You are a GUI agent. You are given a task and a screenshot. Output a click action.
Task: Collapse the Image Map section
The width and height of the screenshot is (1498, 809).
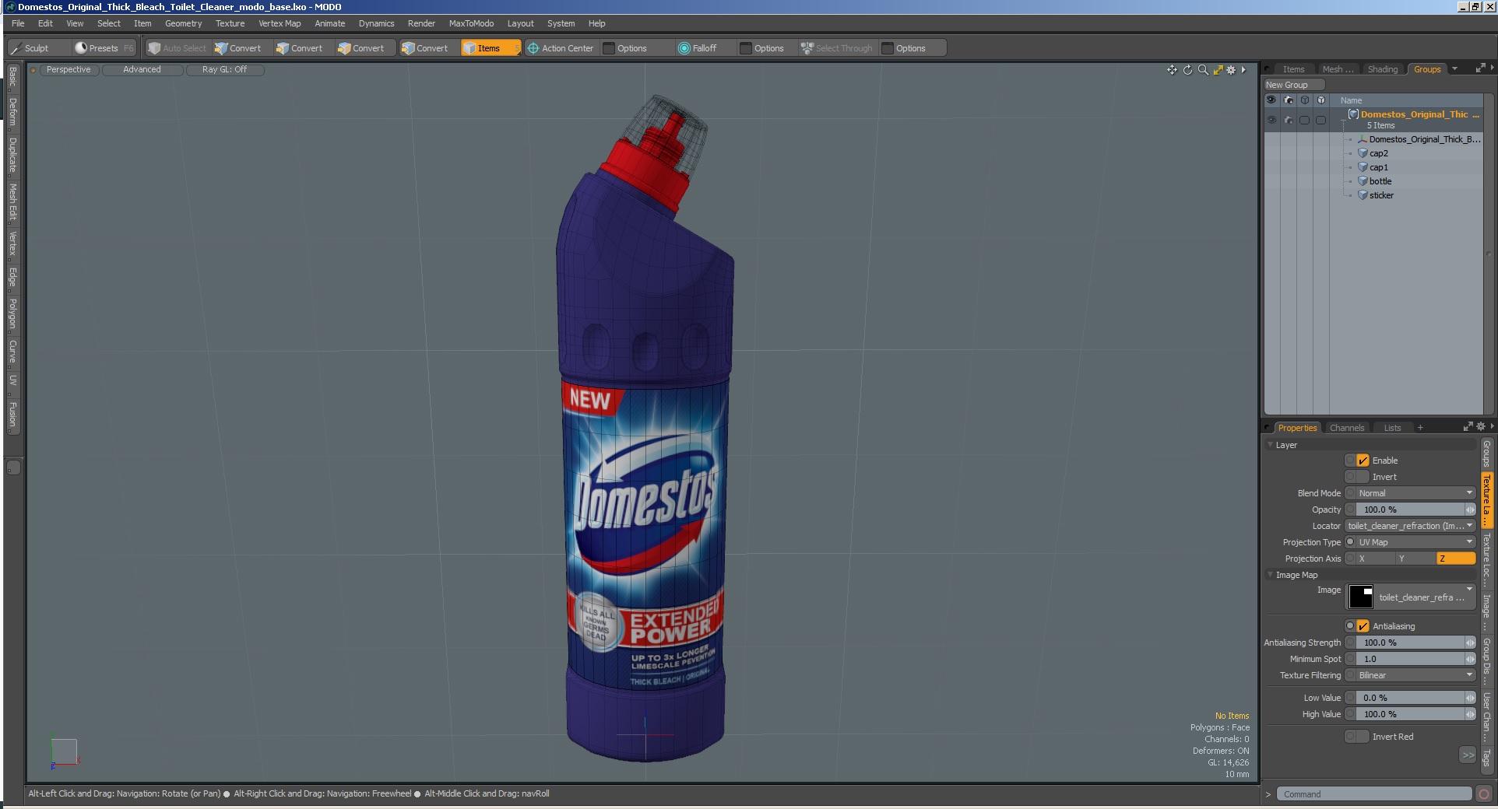coord(1271,575)
